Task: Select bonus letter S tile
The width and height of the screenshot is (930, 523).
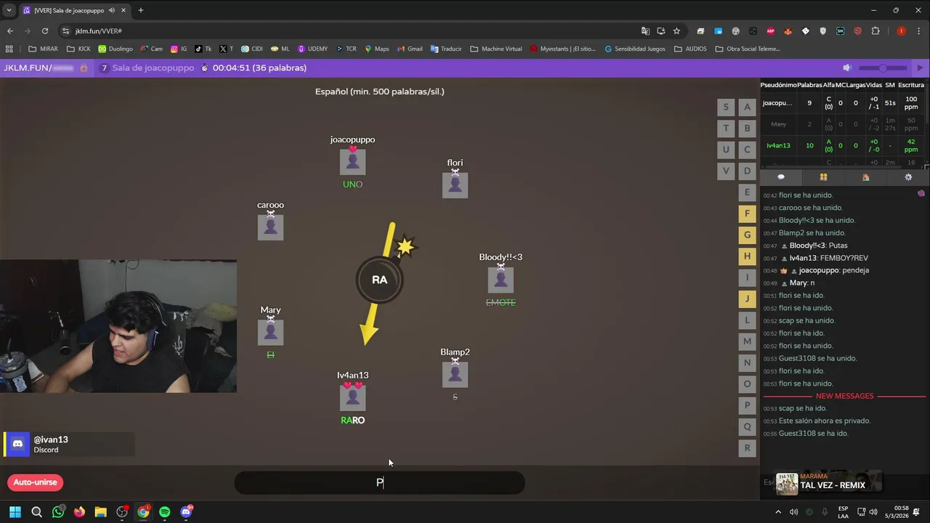Action: 726,107
